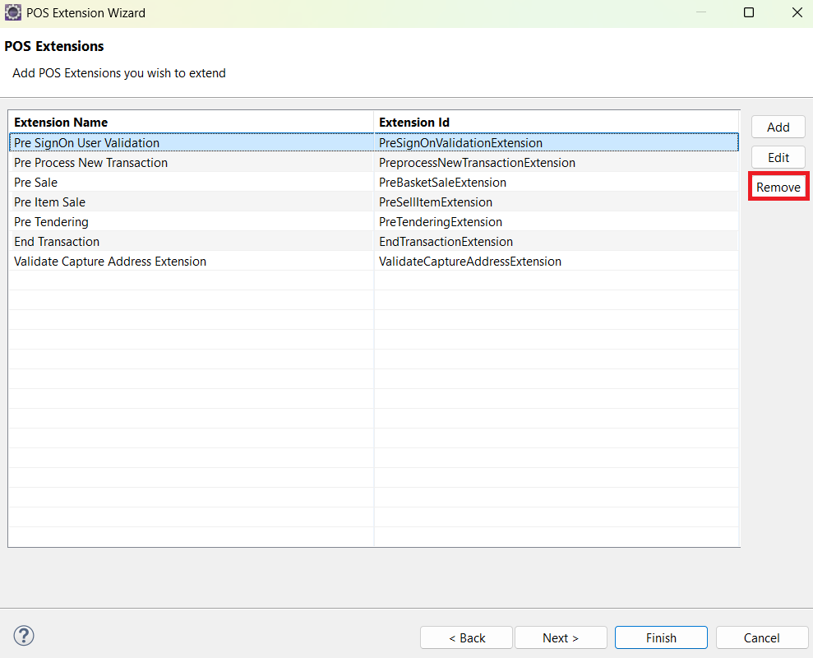Image resolution: width=813 pixels, height=658 pixels.
Task: Select the EndTransactionExtension id cell
Action: tap(446, 241)
